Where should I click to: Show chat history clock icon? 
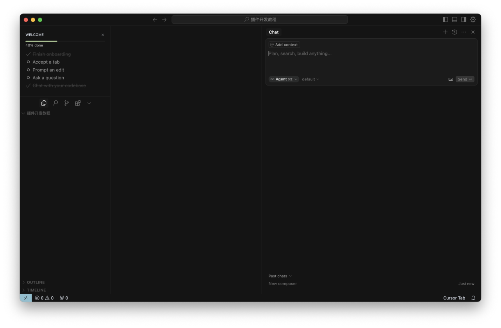[455, 32]
